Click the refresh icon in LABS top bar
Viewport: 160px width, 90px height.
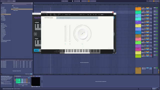[x=63, y=15]
